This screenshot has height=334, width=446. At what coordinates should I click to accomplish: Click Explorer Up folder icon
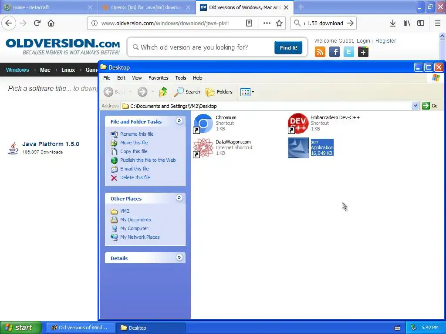(163, 92)
